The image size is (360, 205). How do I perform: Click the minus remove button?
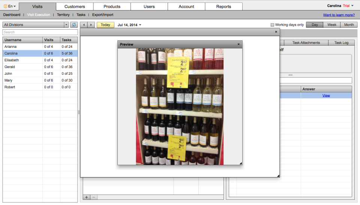pyautogui.click(x=94, y=197)
